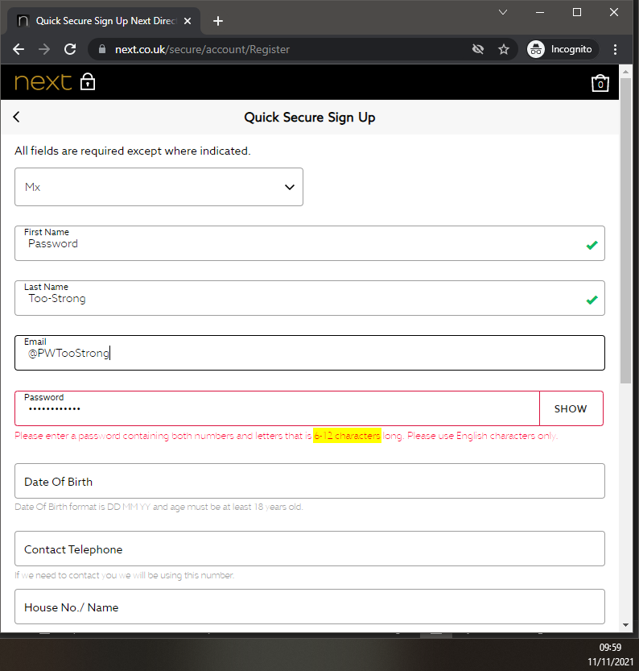The height and width of the screenshot is (671, 639).
Task: Minimize the Chrome window
Action: [x=540, y=12]
